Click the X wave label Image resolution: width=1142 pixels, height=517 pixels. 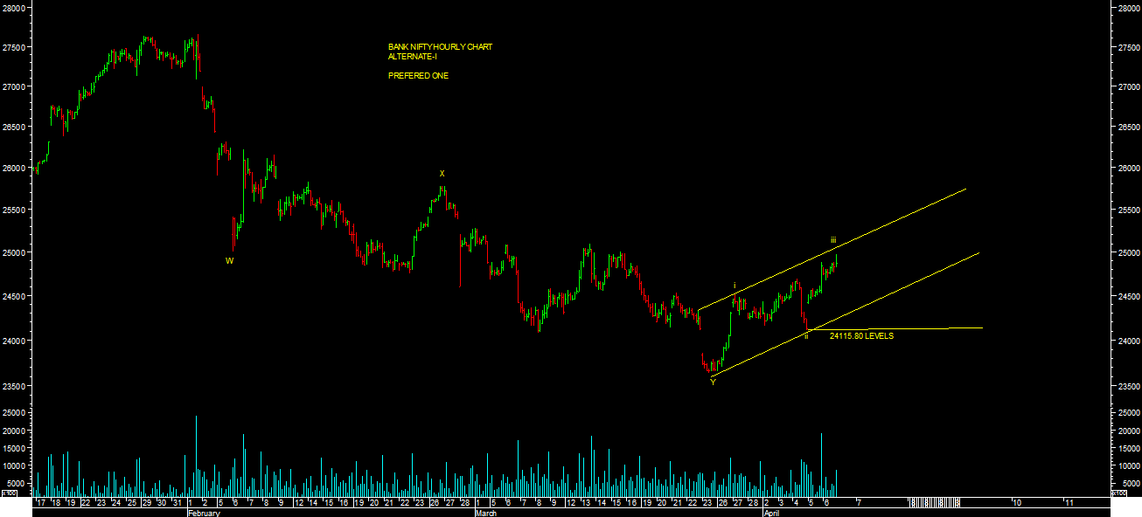(442, 174)
